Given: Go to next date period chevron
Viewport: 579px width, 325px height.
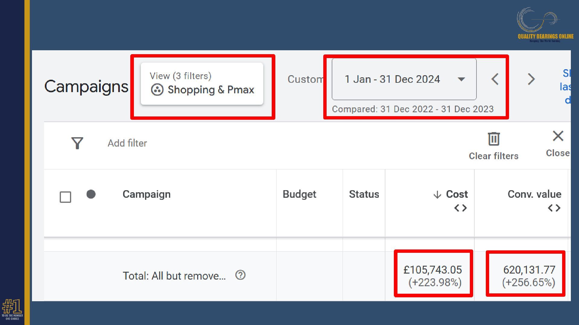Looking at the screenshot, I should (x=531, y=79).
